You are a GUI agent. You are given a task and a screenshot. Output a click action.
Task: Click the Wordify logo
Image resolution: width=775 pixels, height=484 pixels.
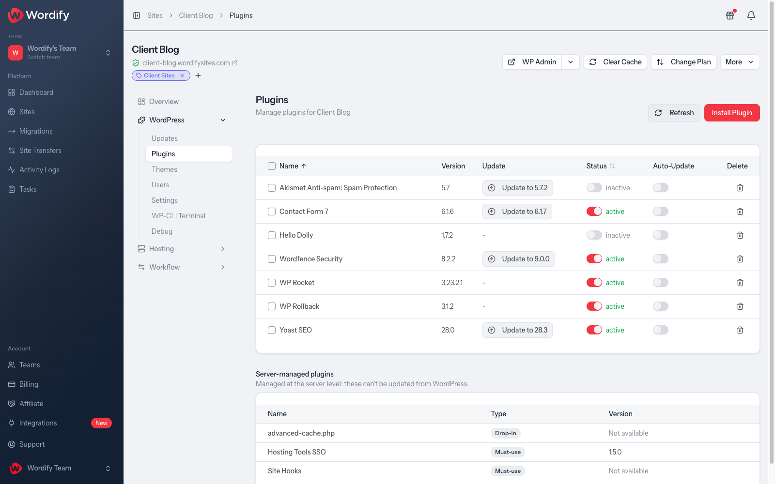pyautogui.click(x=39, y=15)
